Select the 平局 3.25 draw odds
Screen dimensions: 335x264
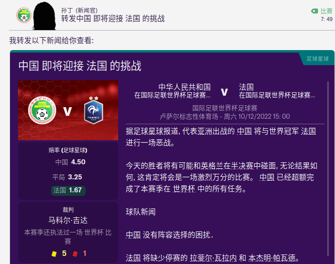(x=67, y=177)
